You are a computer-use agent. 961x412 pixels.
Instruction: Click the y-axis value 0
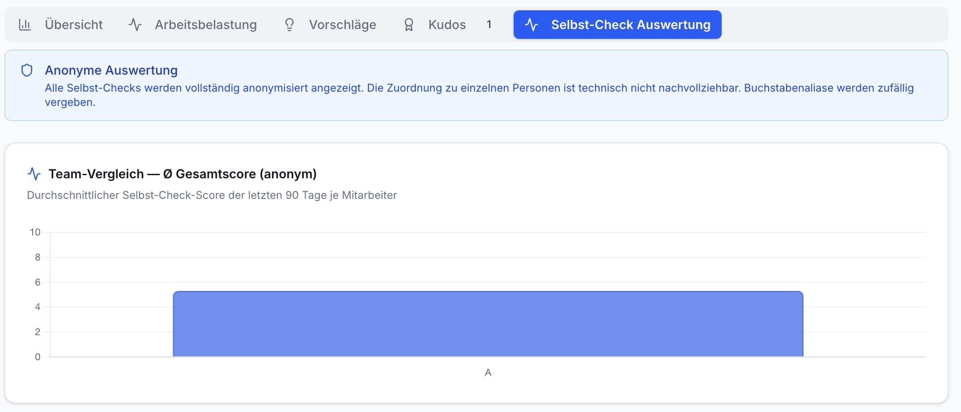38,357
